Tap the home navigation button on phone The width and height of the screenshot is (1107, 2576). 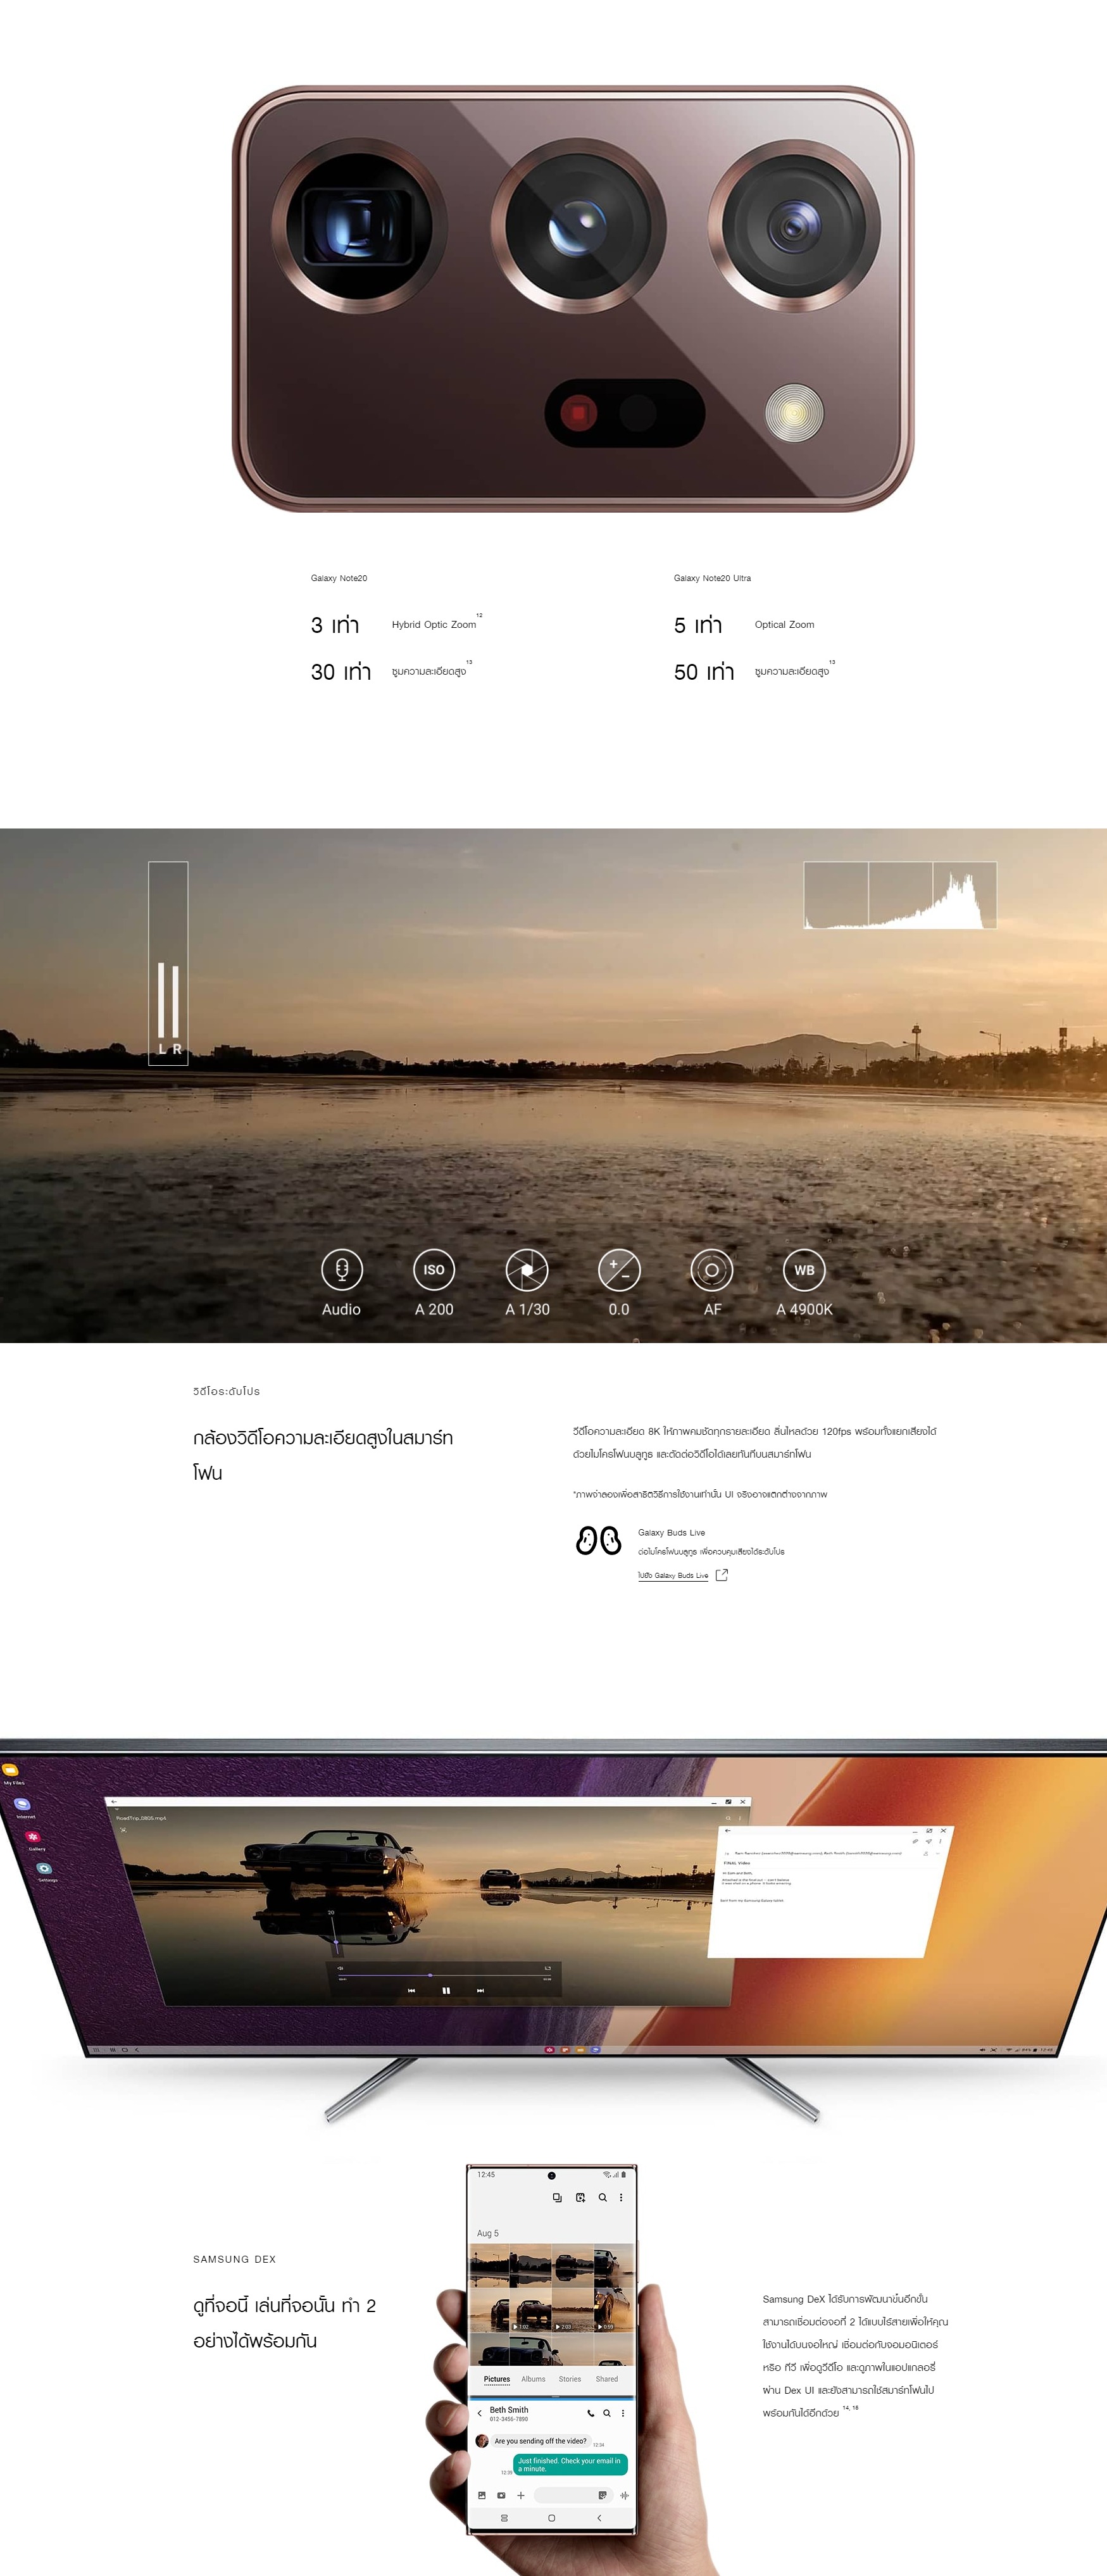pyautogui.click(x=551, y=2518)
